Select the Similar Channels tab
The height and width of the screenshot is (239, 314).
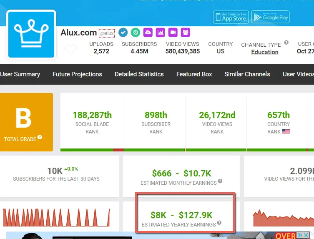[247, 74]
